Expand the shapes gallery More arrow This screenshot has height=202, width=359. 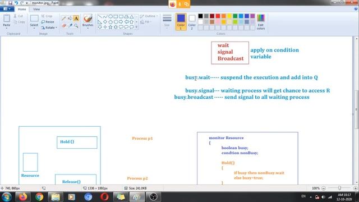tap(137, 27)
